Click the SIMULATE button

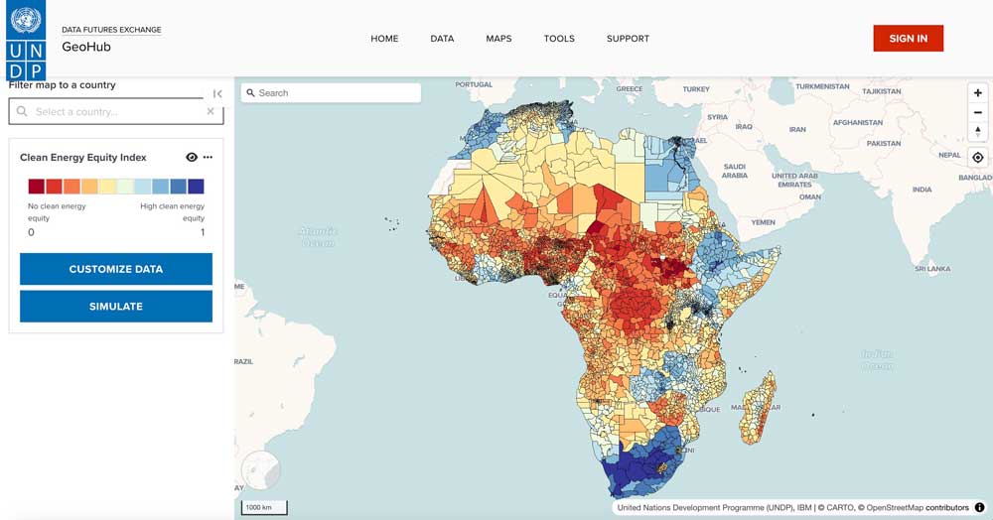click(116, 307)
